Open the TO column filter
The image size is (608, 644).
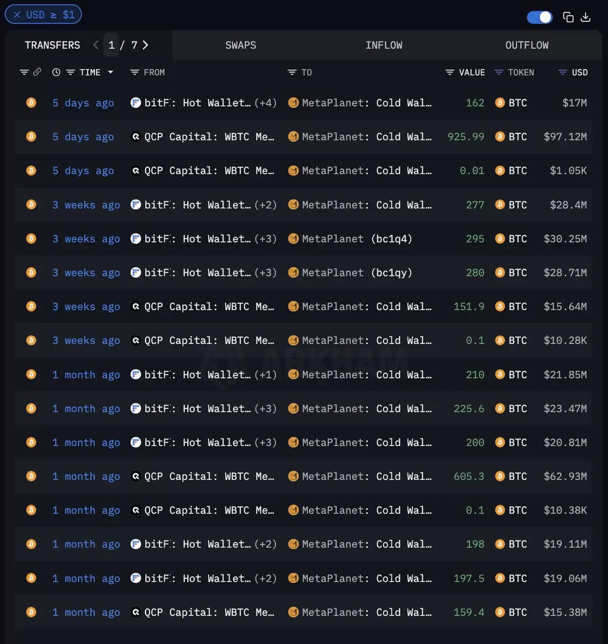tap(292, 72)
